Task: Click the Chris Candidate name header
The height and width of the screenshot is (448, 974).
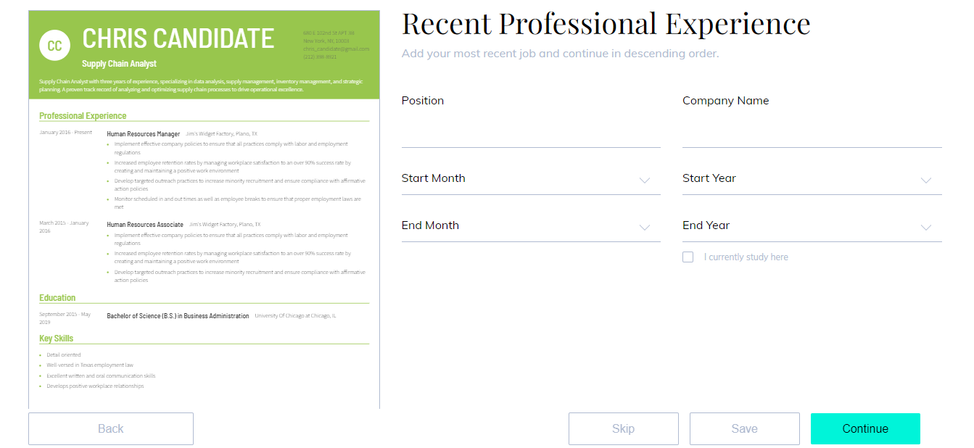Action: 178,38
